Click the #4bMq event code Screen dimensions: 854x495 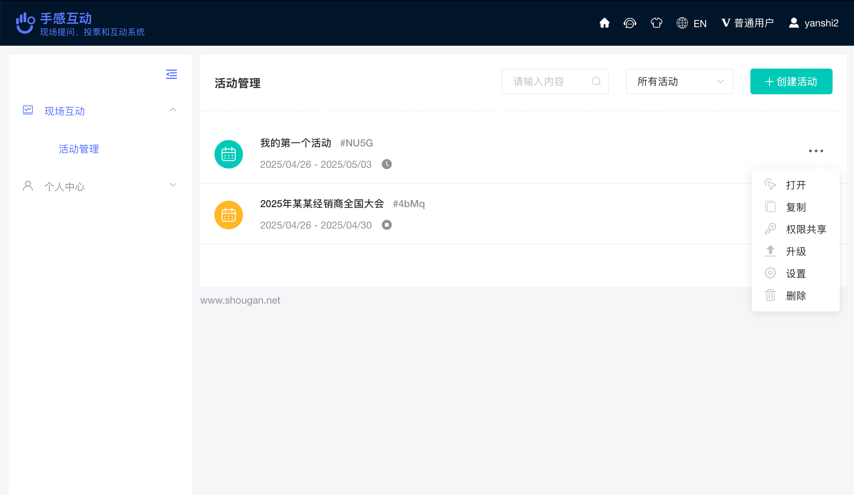[409, 204]
